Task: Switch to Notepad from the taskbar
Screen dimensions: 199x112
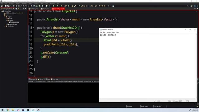Action: point(33,110)
